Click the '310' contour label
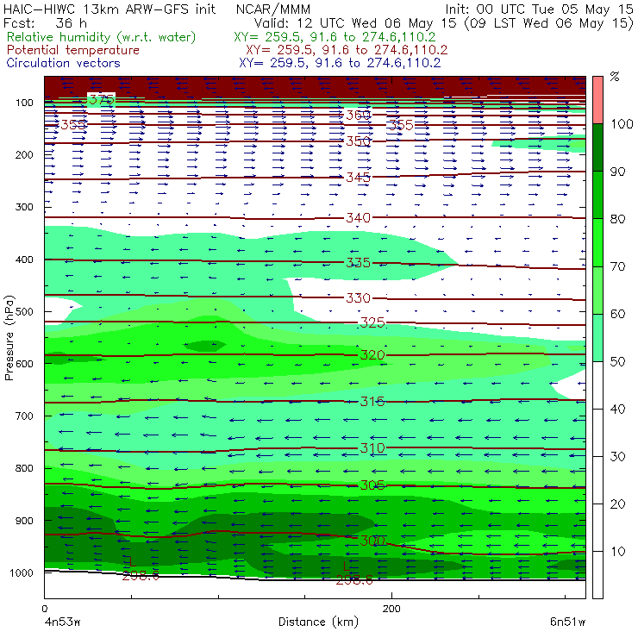The height and width of the screenshot is (638, 638). 372,448
